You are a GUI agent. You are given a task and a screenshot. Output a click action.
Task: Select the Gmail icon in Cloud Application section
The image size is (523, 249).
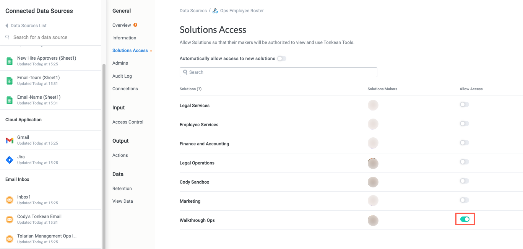click(9, 140)
